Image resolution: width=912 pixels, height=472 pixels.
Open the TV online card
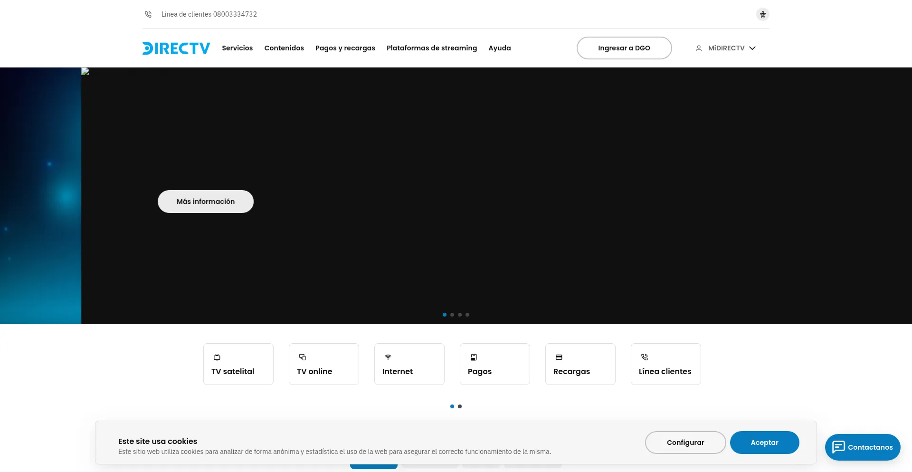click(x=324, y=364)
